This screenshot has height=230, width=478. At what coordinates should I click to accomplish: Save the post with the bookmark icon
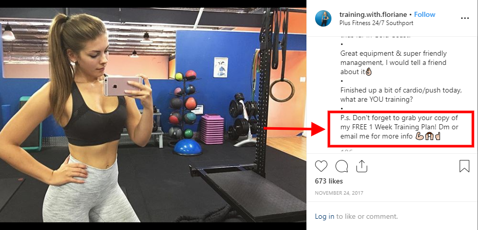pos(464,166)
